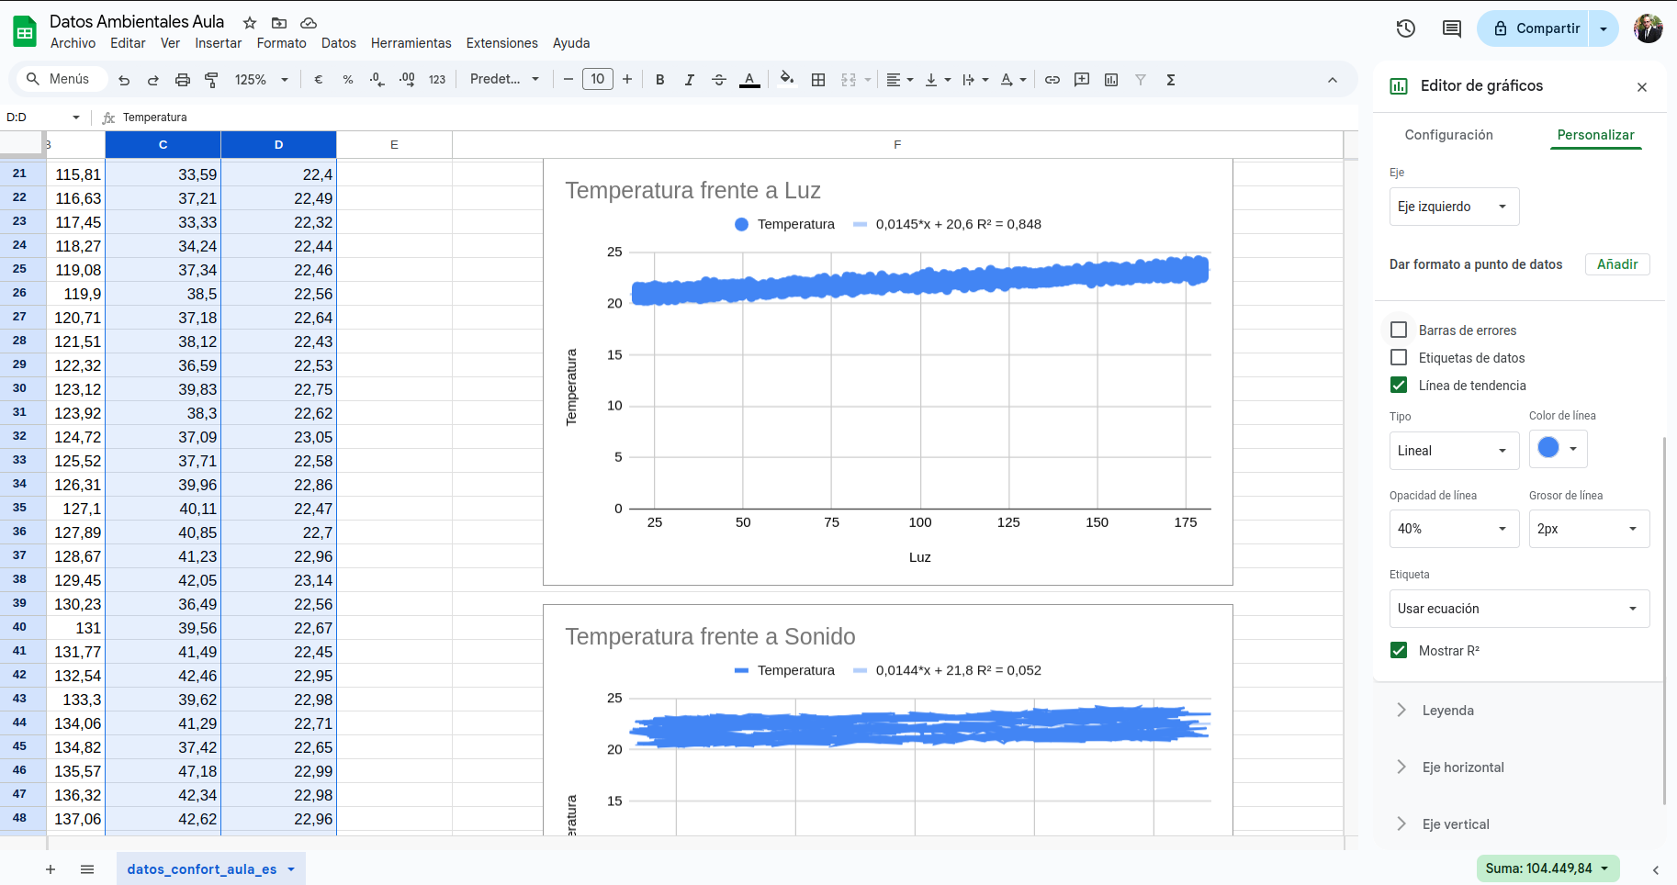This screenshot has height=885, width=1677.
Task: Expand the Eje horizontal section
Action: point(1462,767)
